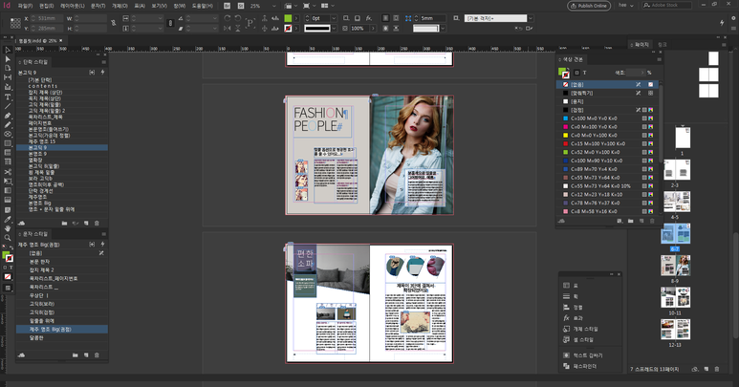The height and width of the screenshot is (387, 739).
Task: Select the 'contents' paragraph style
Action: point(43,86)
